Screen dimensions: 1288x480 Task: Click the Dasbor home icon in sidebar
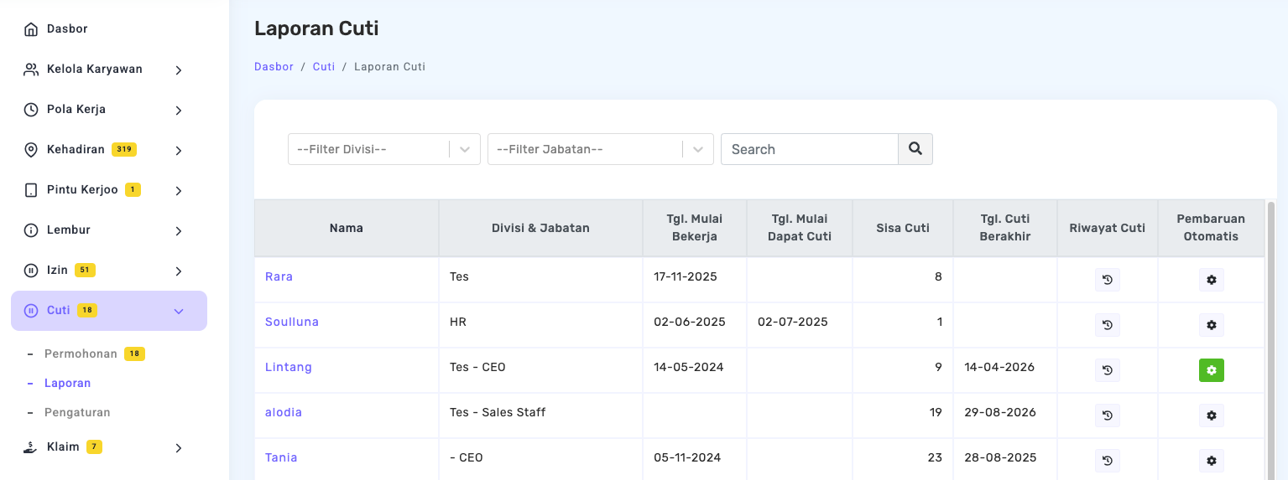point(31,29)
